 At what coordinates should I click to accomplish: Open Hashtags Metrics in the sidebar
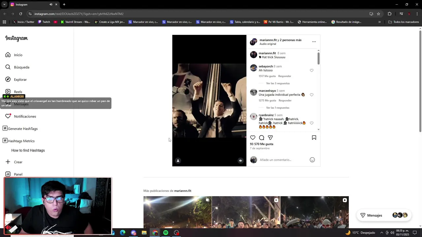[19, 141]
